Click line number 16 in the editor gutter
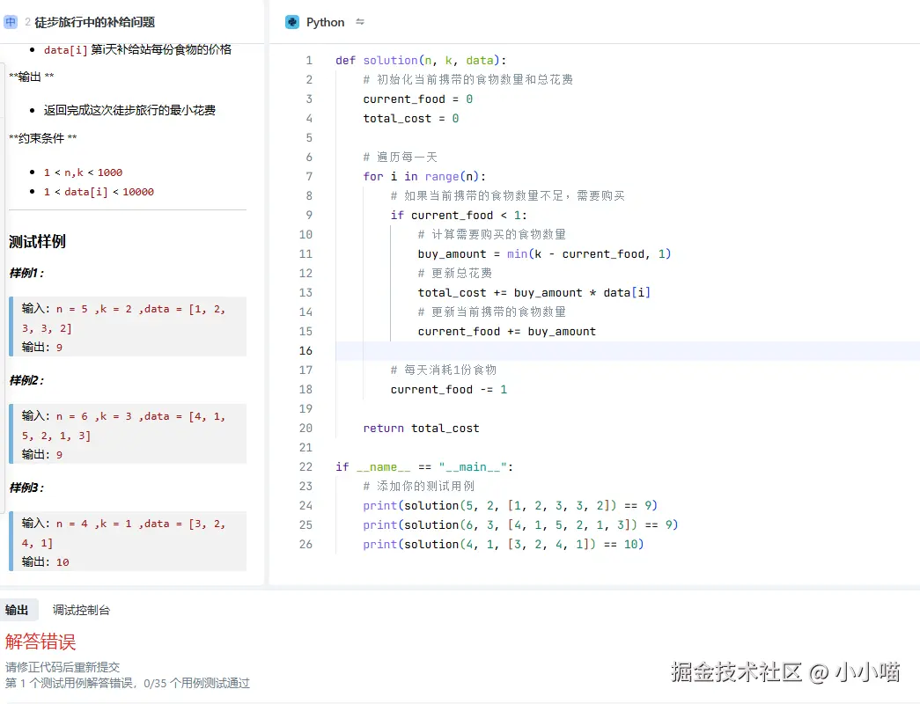920x704 pixels. click(305, 351)
